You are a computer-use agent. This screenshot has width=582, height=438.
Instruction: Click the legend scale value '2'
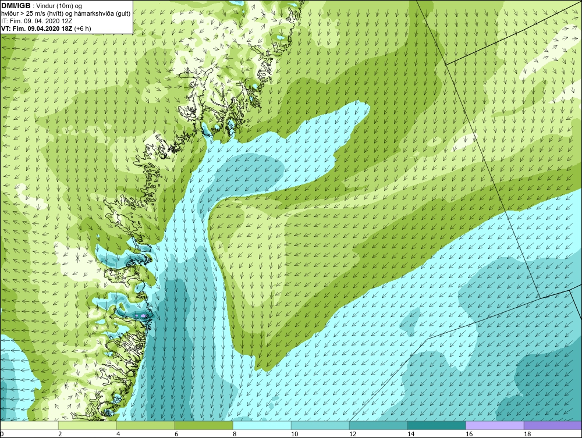point(60,434)
